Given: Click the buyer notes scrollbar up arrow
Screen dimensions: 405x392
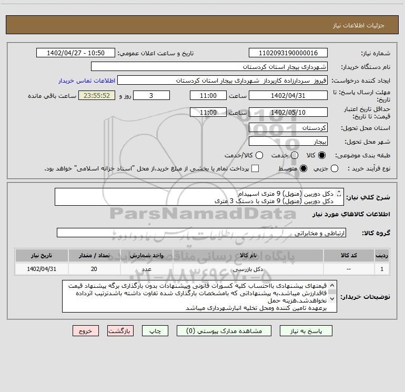Looking at the screenshot, I should coord(332,285).
